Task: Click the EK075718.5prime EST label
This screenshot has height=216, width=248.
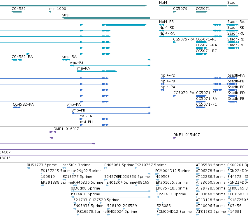Action: [x=172, y=189]
